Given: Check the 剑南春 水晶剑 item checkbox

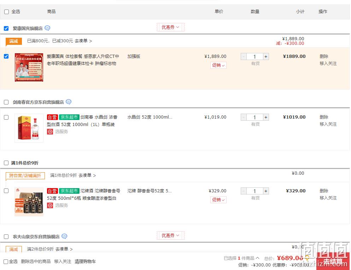Looking at the screenshot, I should point(6,117).
